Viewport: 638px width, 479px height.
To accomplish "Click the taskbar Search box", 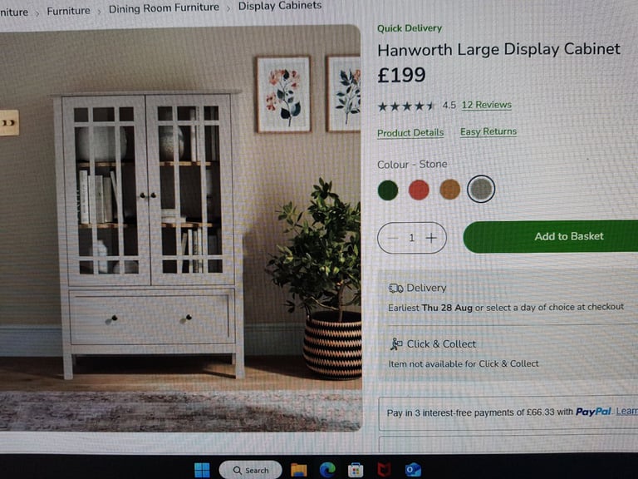I will pyautogui.click(x=251, y=470).
